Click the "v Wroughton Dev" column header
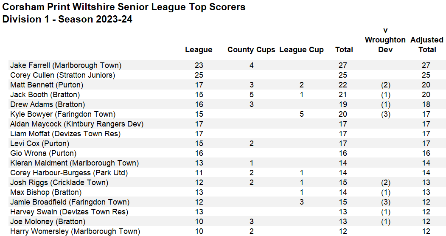446x236 pixels. [x=385, y=40]
